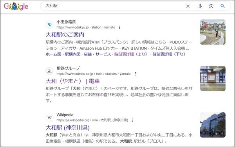Image resolution: width=235 pixels, height=147 pixels.
Task: Open the 大和駅 (神奈川県) Wikipedia link
Action: pos(68,128)
